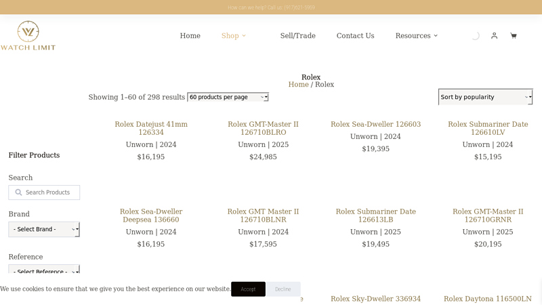
Task: Open Rolex Submariner Date 126610LV product
Action: (x=488, y=128)
